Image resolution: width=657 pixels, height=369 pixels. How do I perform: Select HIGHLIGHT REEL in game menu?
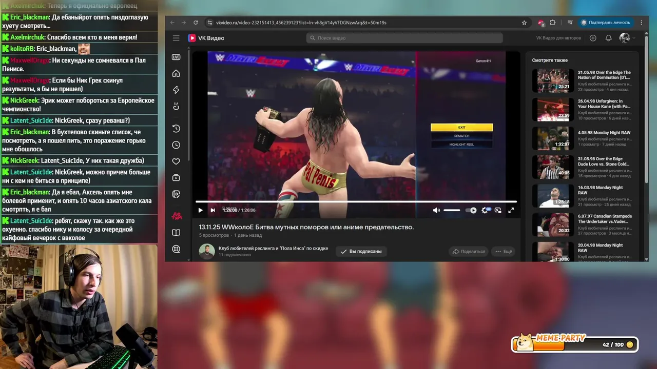[461, 145]
